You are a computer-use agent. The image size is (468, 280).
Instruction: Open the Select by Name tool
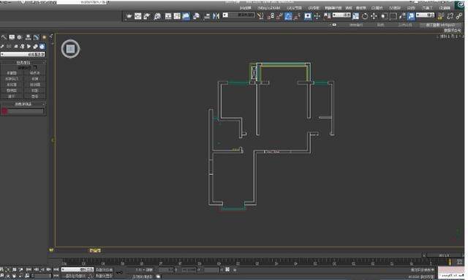coord(402,16)
